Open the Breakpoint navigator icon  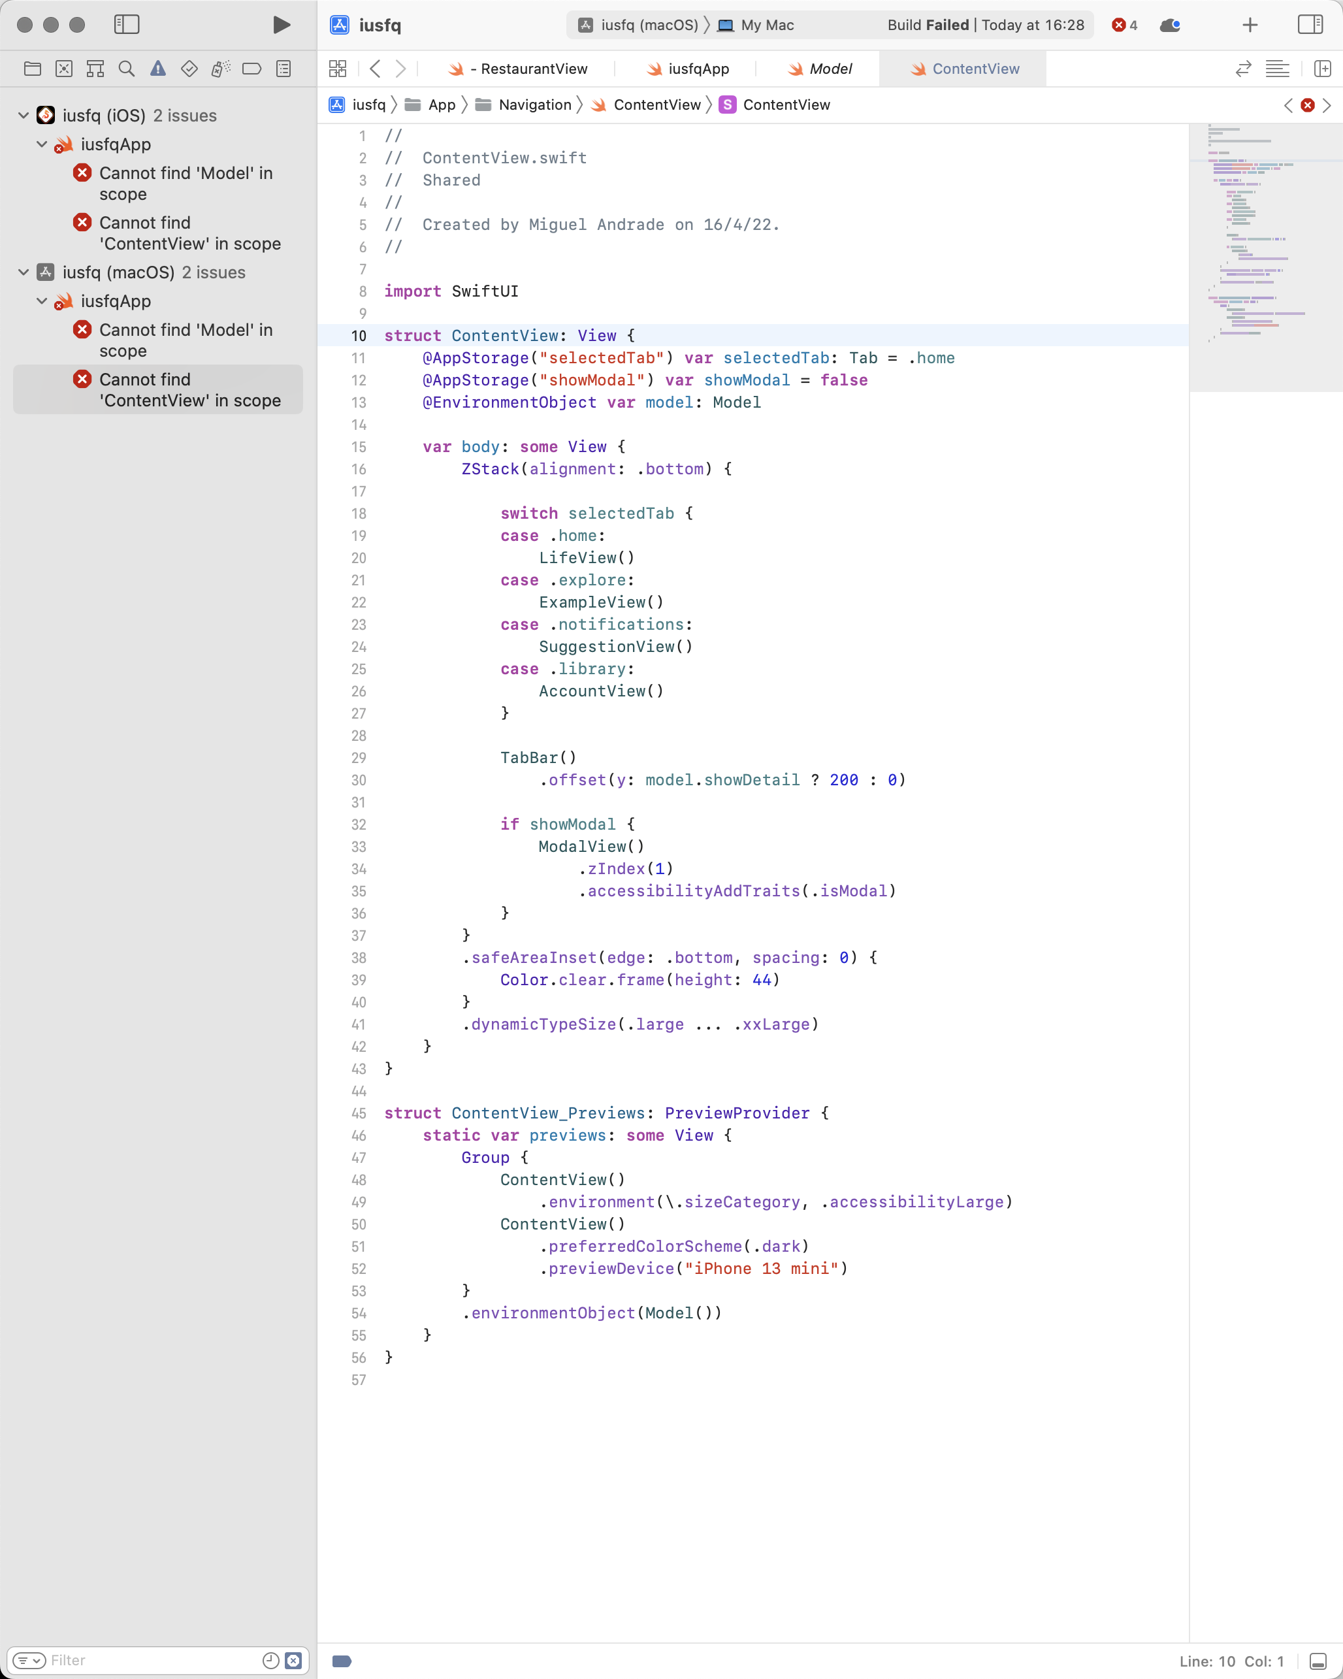tap(251, 69)
